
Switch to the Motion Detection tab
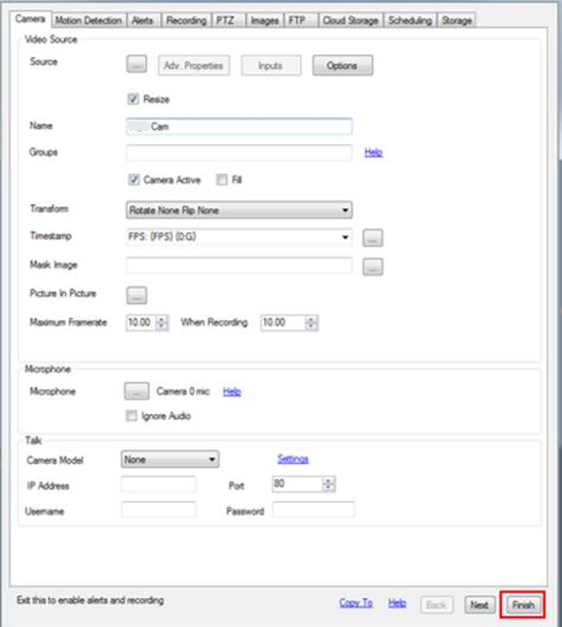click(88, 20)
